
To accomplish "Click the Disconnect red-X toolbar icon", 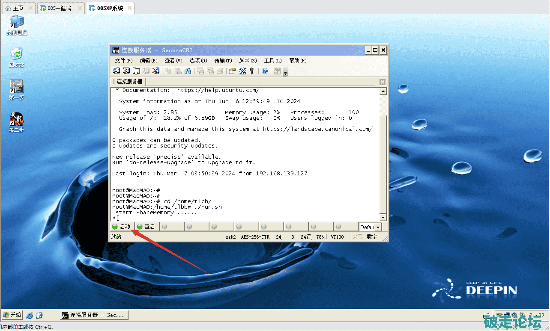I will click(156, 71).
